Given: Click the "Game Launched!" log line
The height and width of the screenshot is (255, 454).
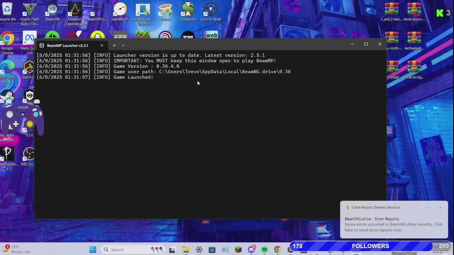Looking at the screenshot, I should 95,77.
